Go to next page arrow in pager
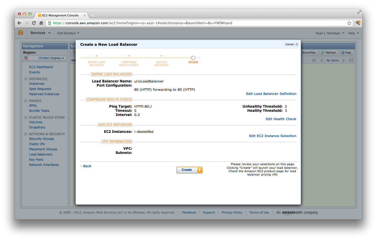The image size is (377, 240). click(344, 60)
